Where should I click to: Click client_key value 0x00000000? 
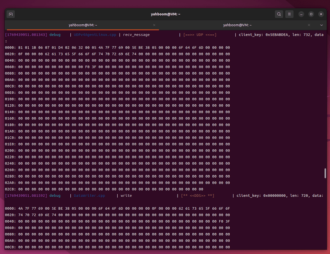(x=274, y=195)
